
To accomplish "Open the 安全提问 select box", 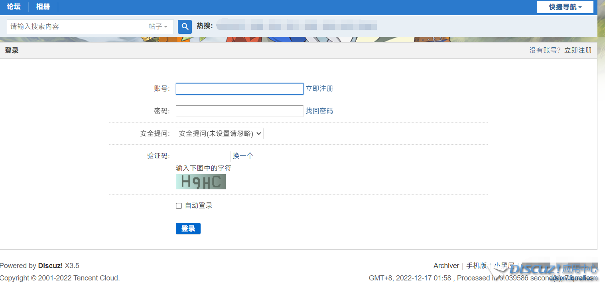I will (x=219, y=134).
